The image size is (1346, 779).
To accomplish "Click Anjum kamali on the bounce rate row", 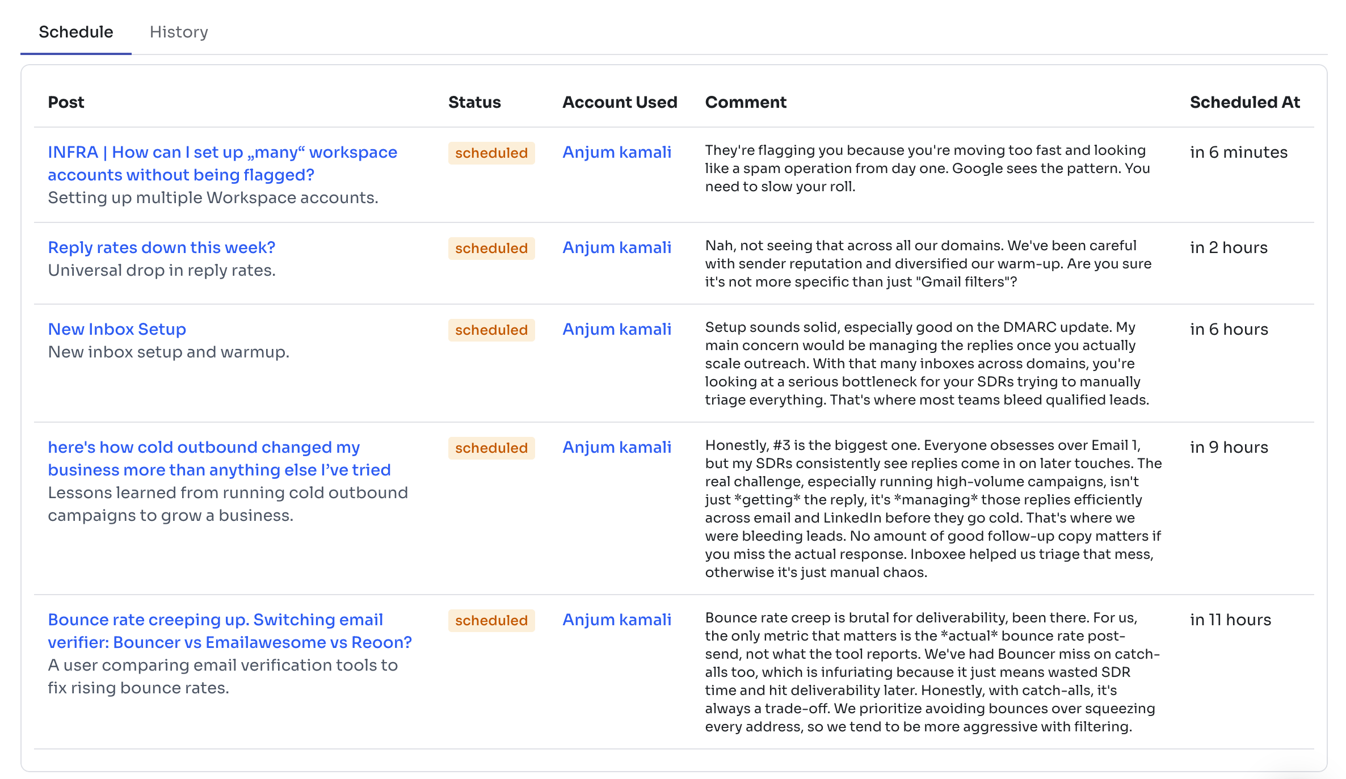I will click(x=616, y=620).
